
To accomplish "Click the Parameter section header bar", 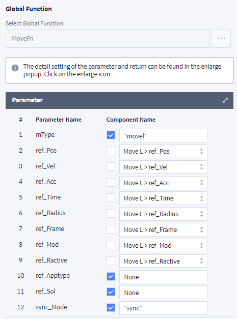I will 119,100.
